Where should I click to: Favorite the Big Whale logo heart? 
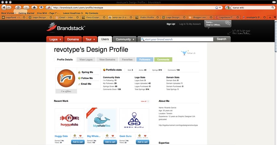(x=113, y=136)
